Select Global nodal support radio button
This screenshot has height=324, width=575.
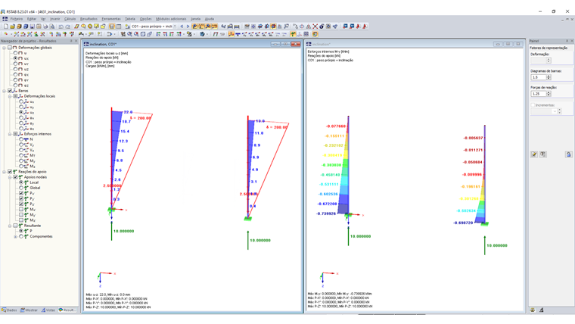coord(21,188)
